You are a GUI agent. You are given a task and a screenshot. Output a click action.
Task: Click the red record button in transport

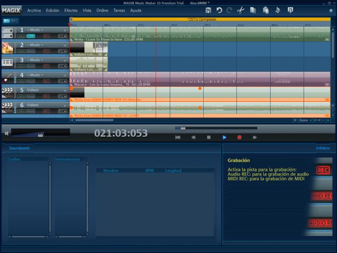point(240,137)
